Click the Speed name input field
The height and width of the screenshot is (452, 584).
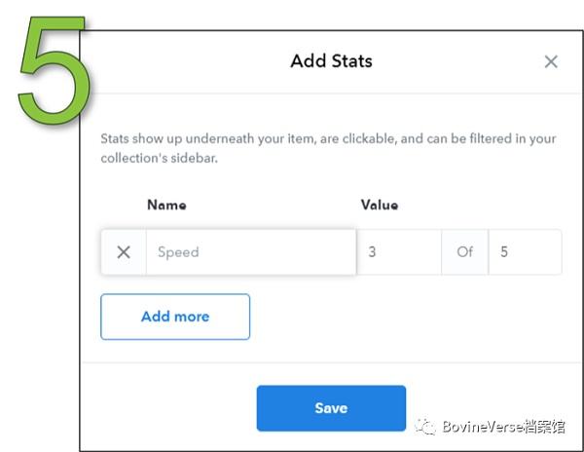tap(251, 252)
